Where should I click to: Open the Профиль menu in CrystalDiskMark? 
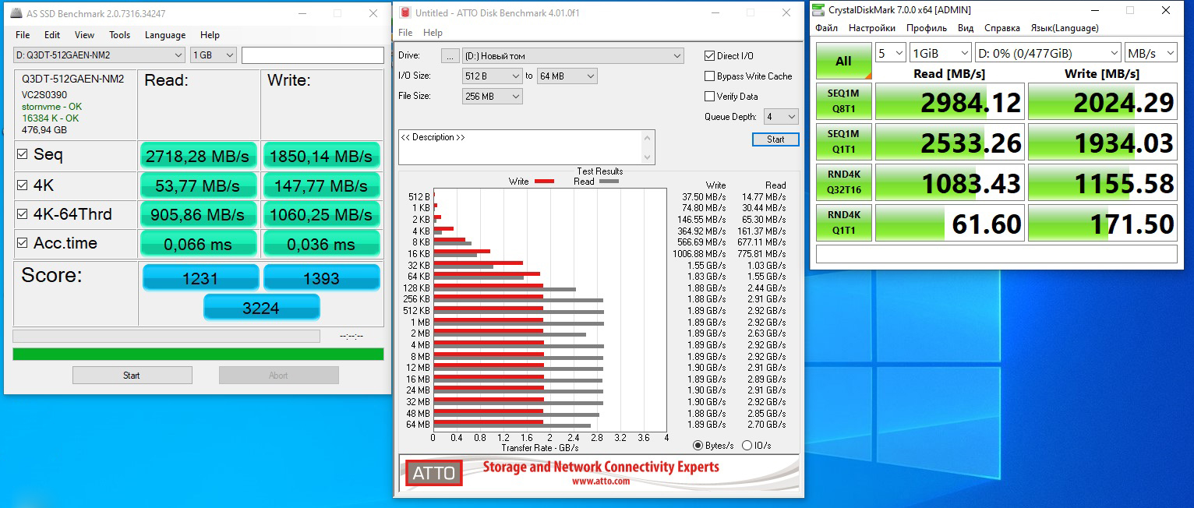tap(926, 28)
